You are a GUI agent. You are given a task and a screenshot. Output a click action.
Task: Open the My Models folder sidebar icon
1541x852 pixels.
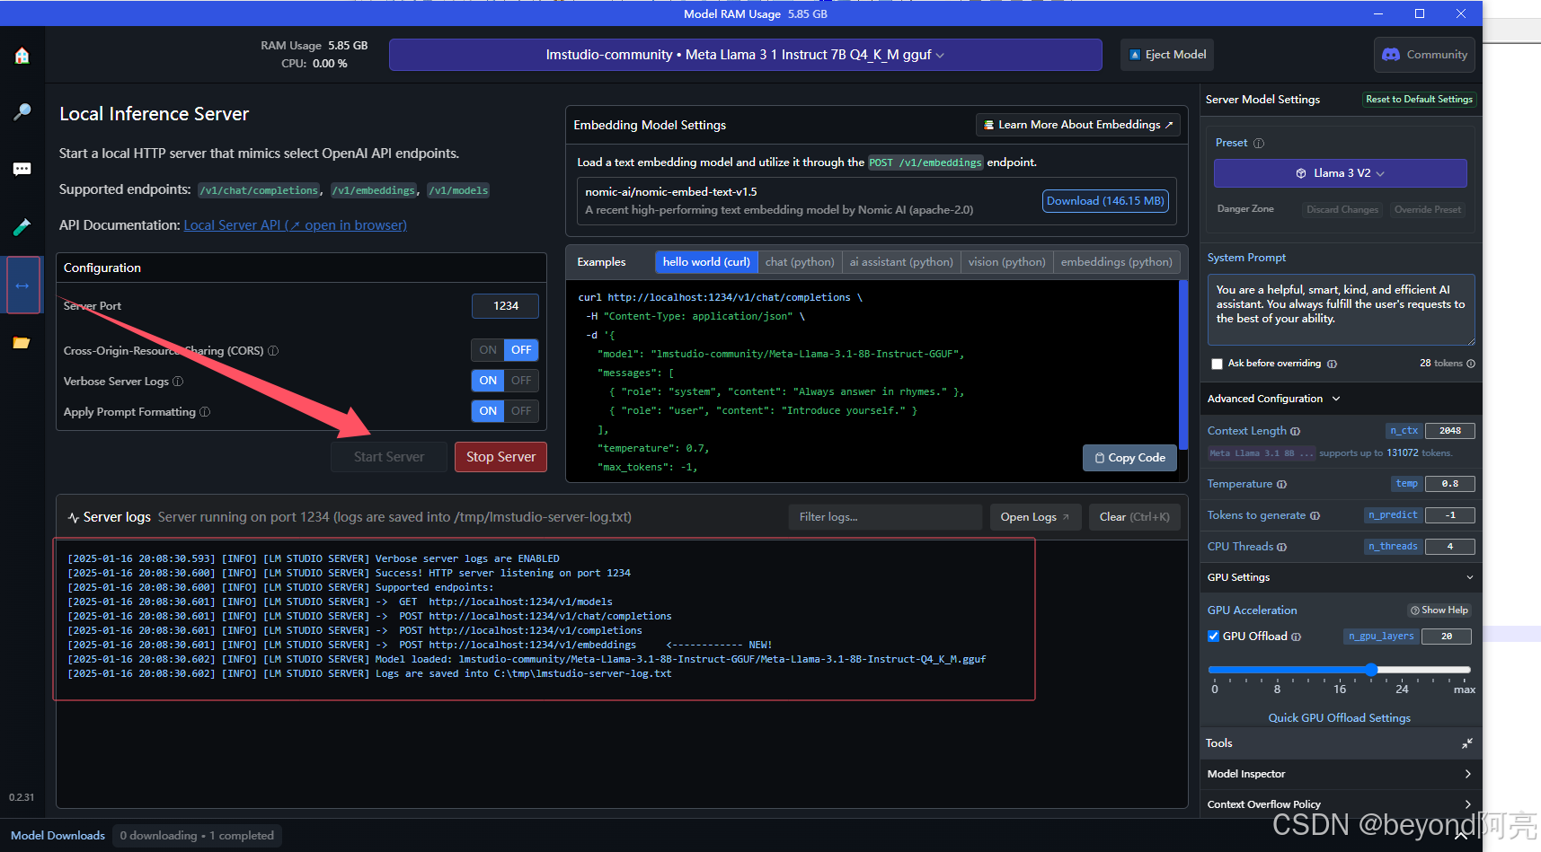click(x=22, y=343)
